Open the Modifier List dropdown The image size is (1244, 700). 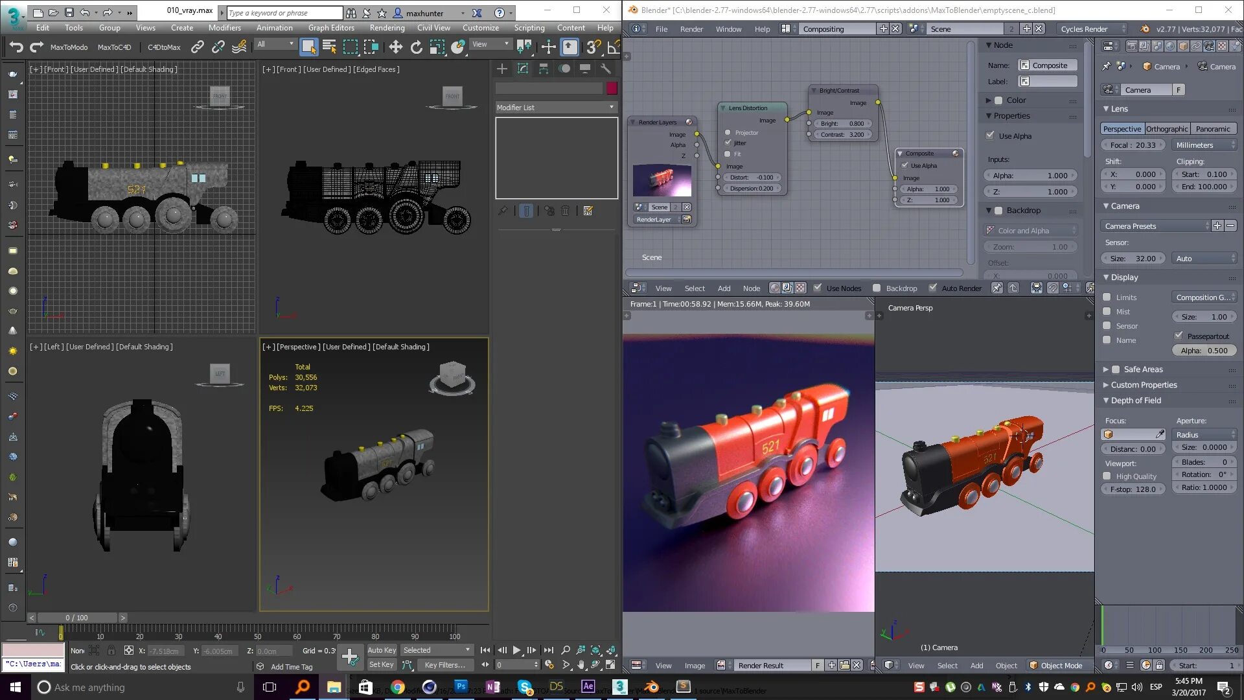click(x=555, y=107)
